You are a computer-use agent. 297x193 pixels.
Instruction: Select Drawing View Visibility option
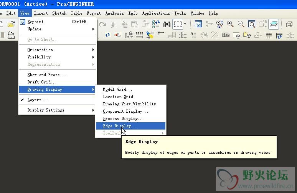[x=131, y=104]
